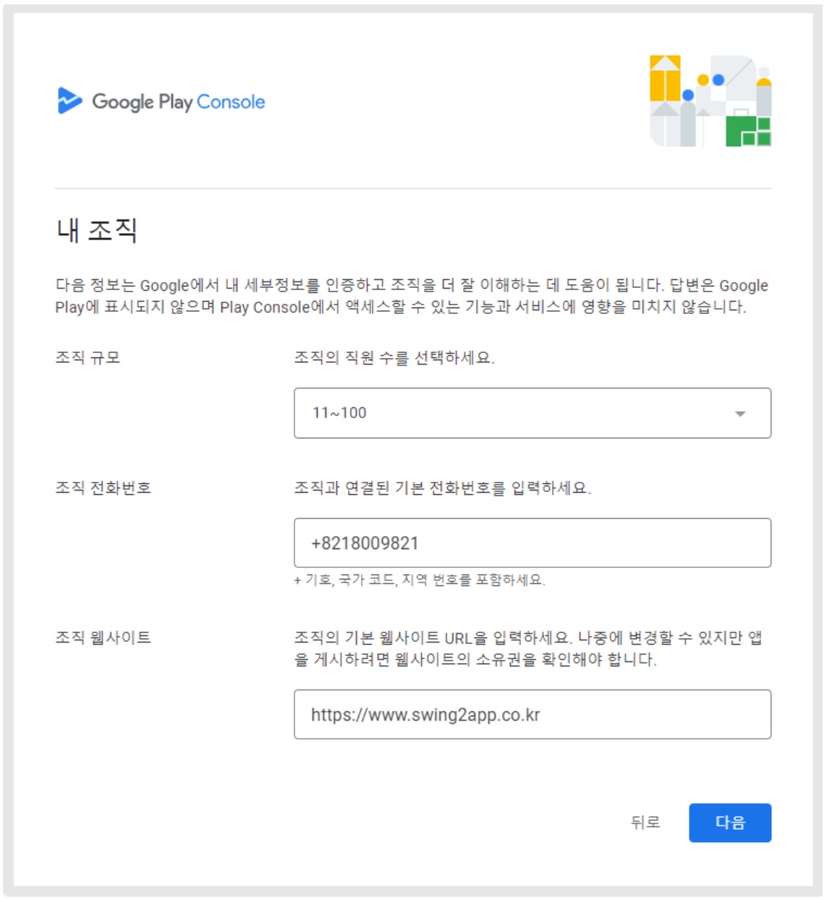Viewport: 827px width, 900px height.
Task: Click the hint '+ 기호, 국가 코드, 지역 번호를 포함하세요'
Action: (x=420, y=580)
